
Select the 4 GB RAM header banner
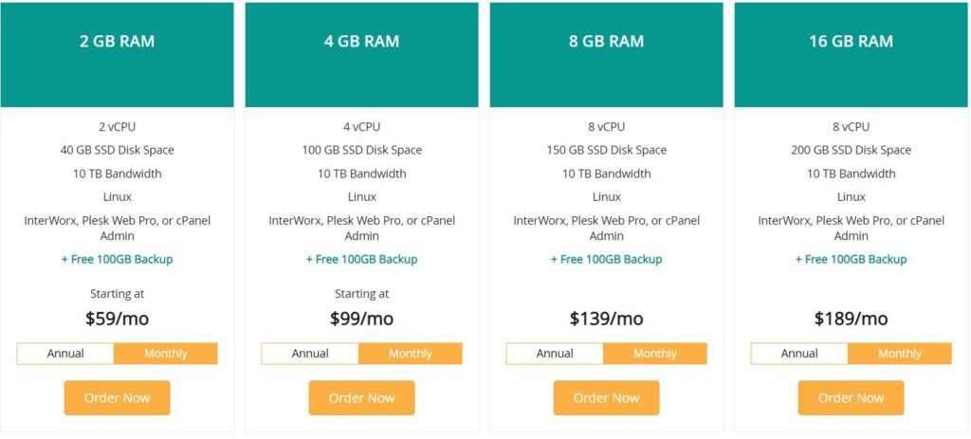(x=361, y=54)
